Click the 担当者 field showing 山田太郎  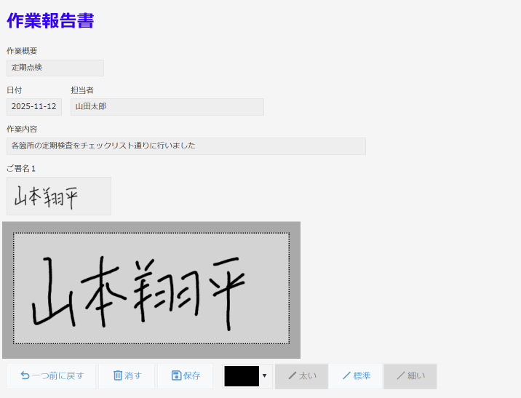click(x=167, y=107)
